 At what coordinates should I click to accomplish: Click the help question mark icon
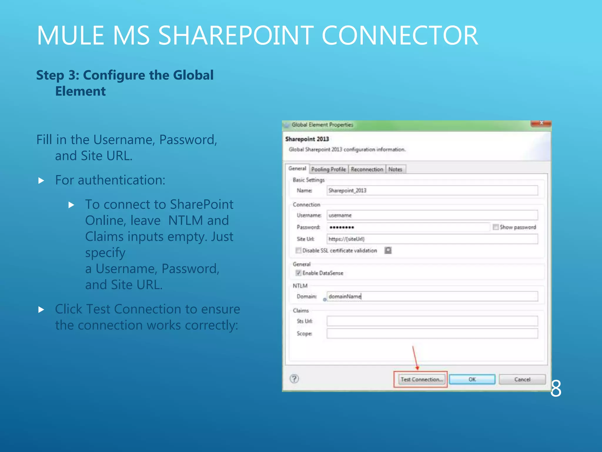click(294, 378)
